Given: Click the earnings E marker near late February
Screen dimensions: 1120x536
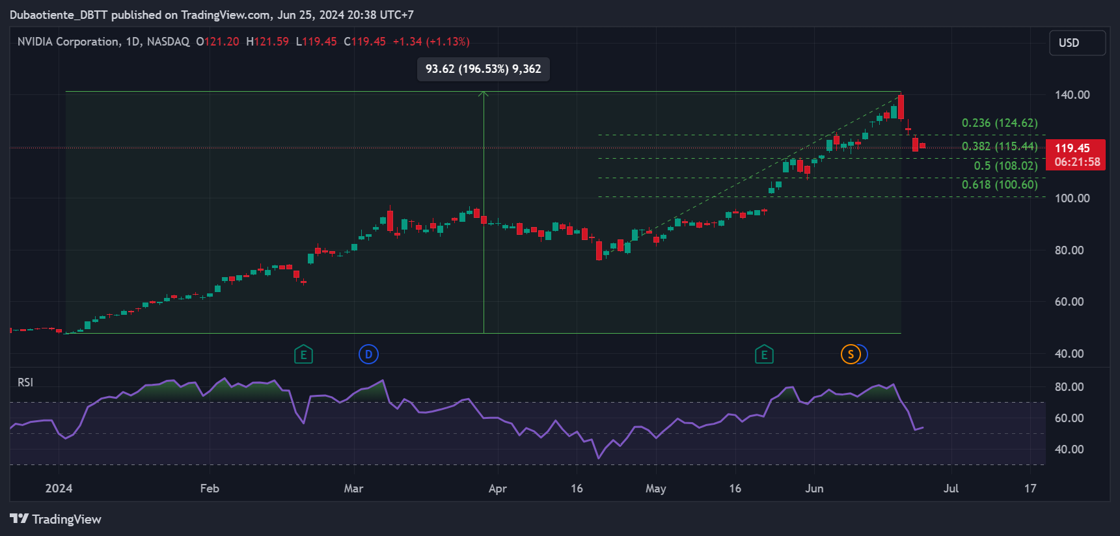Looking at the screenshot, I should point(303,355).
